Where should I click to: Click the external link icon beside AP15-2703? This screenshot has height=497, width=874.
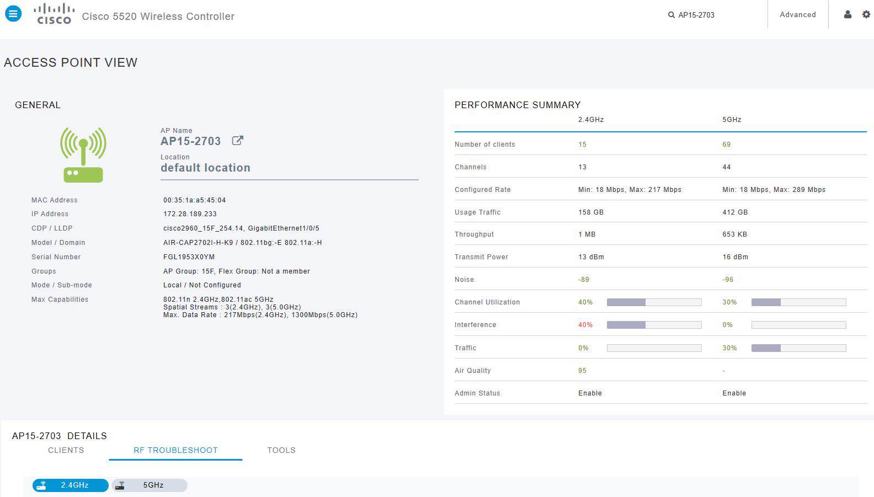(237, 141)
